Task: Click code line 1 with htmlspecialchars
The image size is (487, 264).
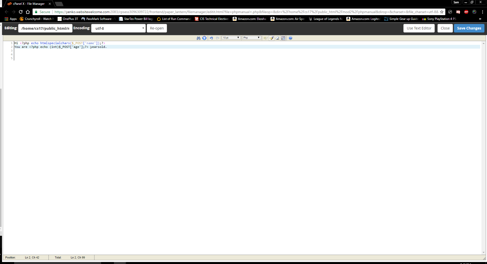Action: click(x=60, y=43)
